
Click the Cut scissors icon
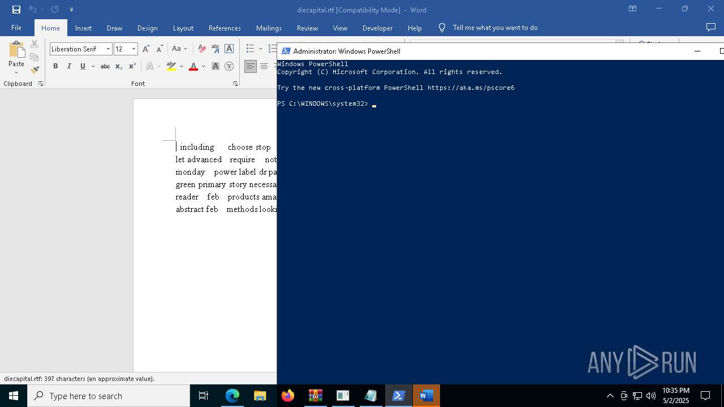pos(35,44)
